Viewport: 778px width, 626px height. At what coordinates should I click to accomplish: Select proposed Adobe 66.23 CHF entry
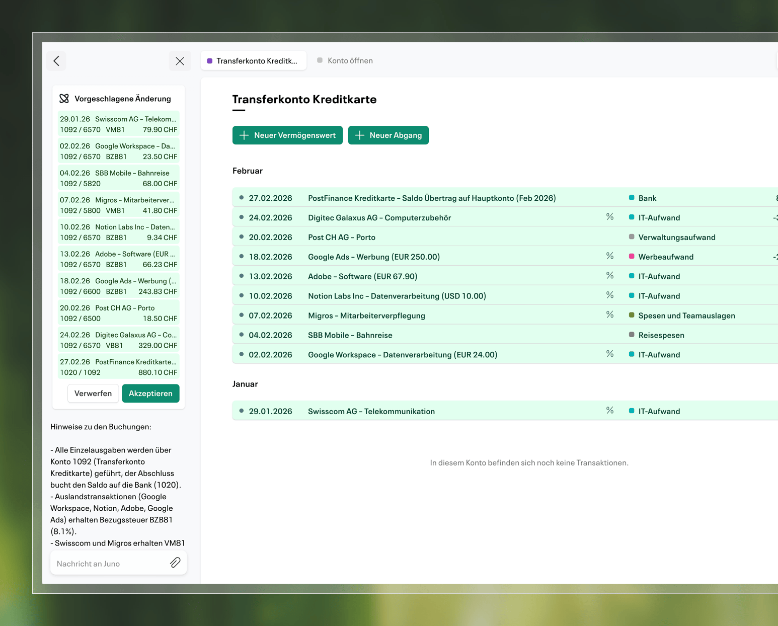tap(119, 259)
